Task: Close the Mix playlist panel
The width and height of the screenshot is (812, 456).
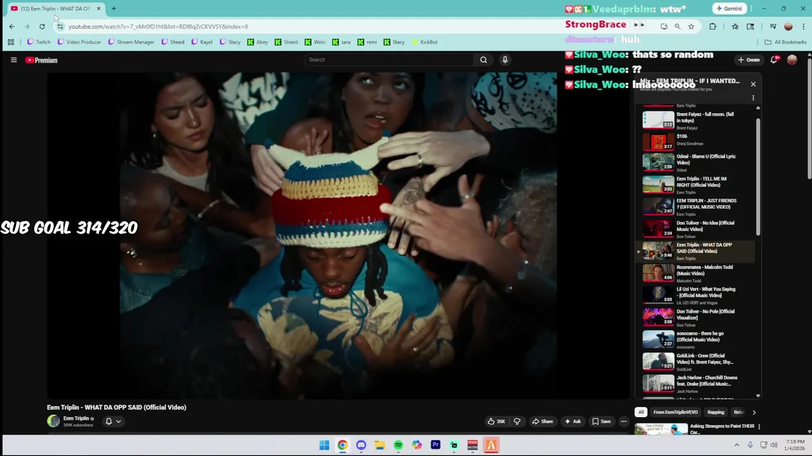Action: coord(753,84)
